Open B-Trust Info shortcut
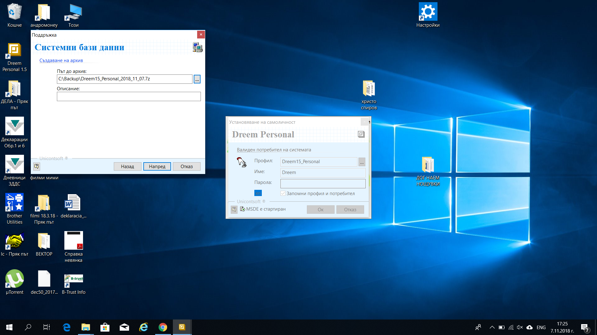The height and width of the screenshot is (335, 597). point(73,284)
